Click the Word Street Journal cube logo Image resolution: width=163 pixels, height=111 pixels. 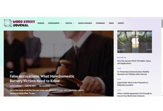[8, 23]
